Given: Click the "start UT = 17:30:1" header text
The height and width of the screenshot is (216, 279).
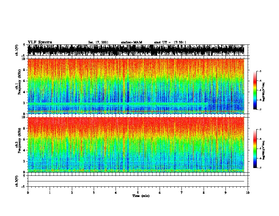Looking at the screenshot, I should tap(170, 42).
